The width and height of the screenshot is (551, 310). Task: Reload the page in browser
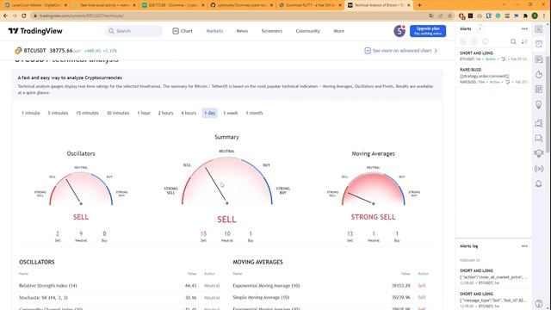pos(24,15)
